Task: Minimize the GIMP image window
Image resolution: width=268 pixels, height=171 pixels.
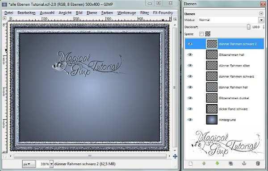Action: tap(150, 3)
